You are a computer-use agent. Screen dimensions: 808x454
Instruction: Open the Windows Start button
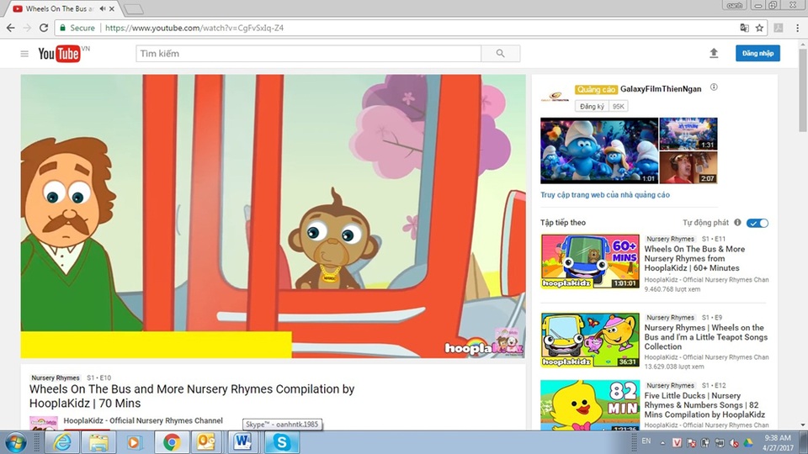(15, 442)
